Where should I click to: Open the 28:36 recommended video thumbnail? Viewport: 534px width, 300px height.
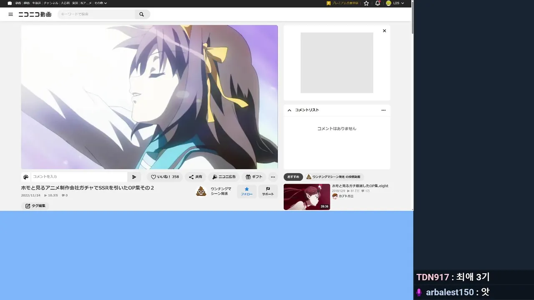tap(307, 197)
